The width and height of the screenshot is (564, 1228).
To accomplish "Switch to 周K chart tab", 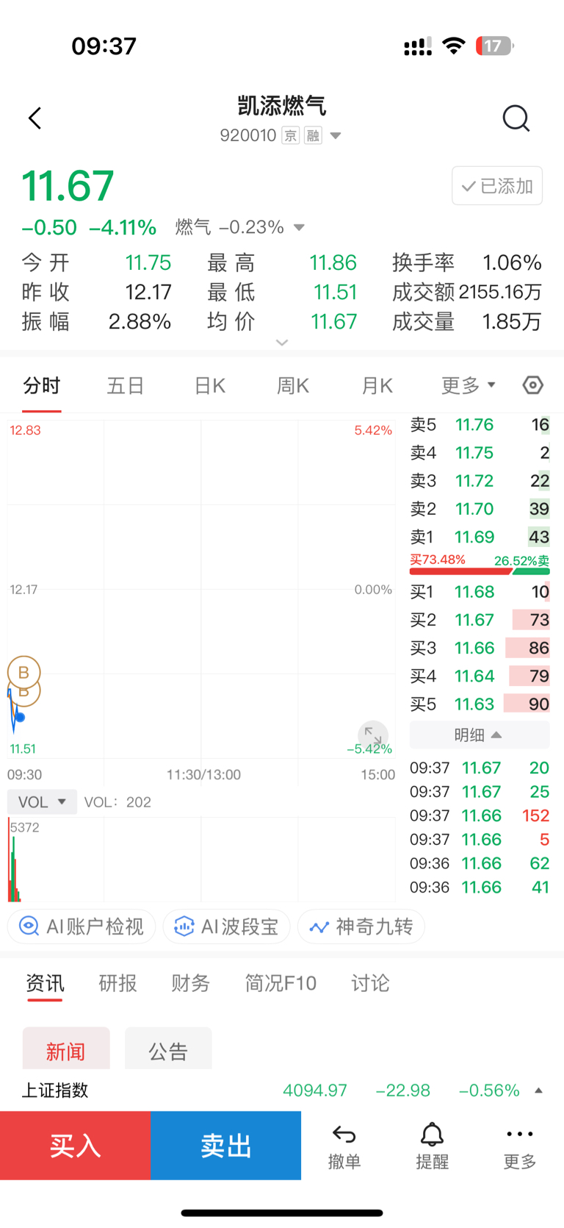I will click(293, 386).
